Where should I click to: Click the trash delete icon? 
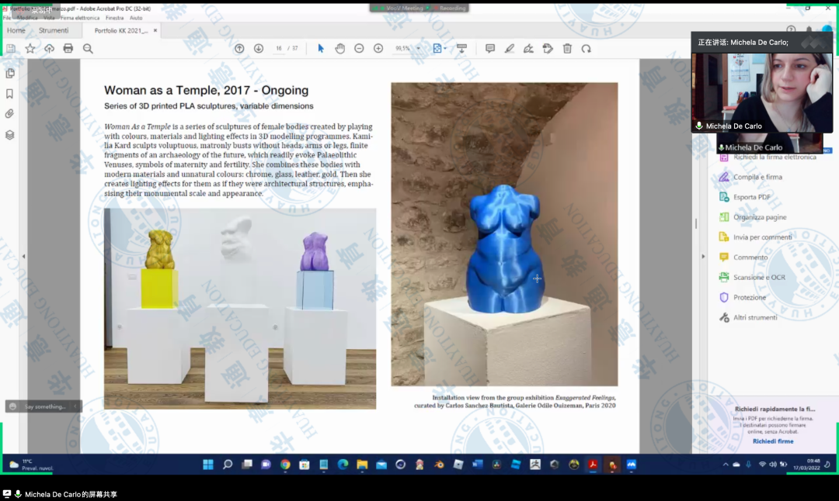click(567, 49)
